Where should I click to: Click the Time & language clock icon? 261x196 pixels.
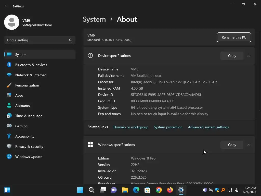9,116
